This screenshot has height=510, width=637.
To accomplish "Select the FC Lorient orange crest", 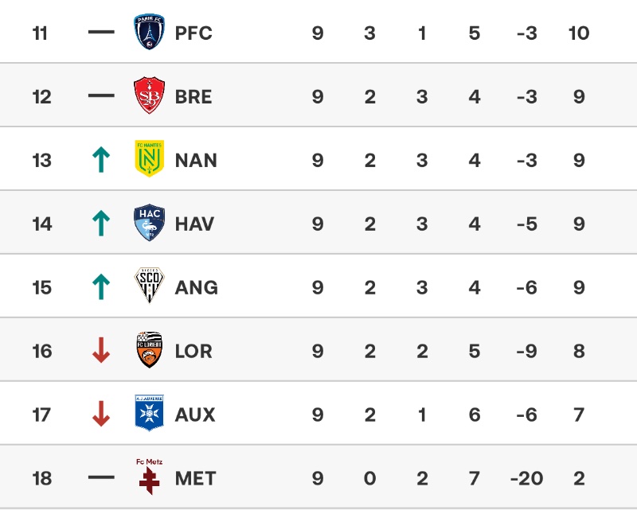I will click(149, 350).
